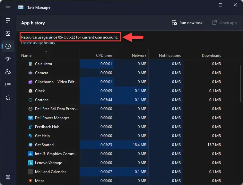This screenshot has width=243, height=185.
Task: Sort by the Downloads column
Action: click(211, 56)
